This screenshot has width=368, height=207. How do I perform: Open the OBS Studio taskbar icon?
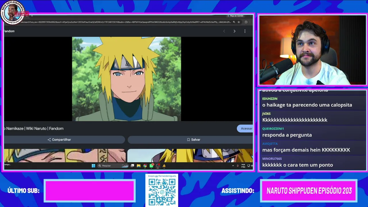(158, 166)
